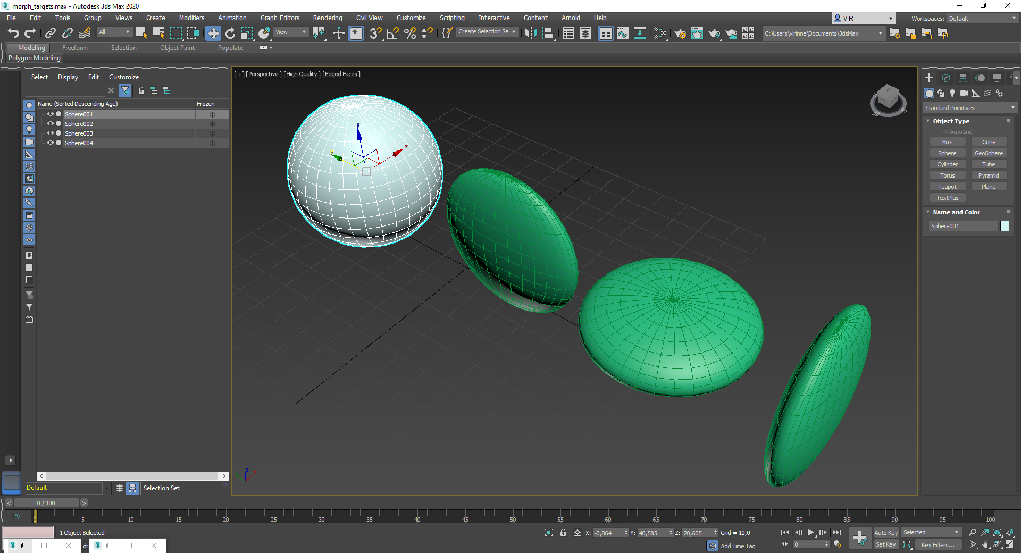Hide Sphere002 using its eye icon
The image size is (1021, 553).
pyautogui.click(x=50, y=124)
